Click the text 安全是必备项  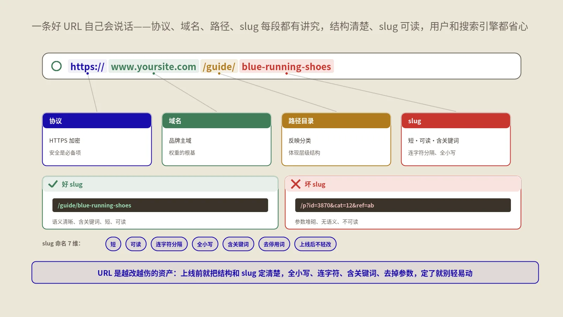(x=65, y=153)
